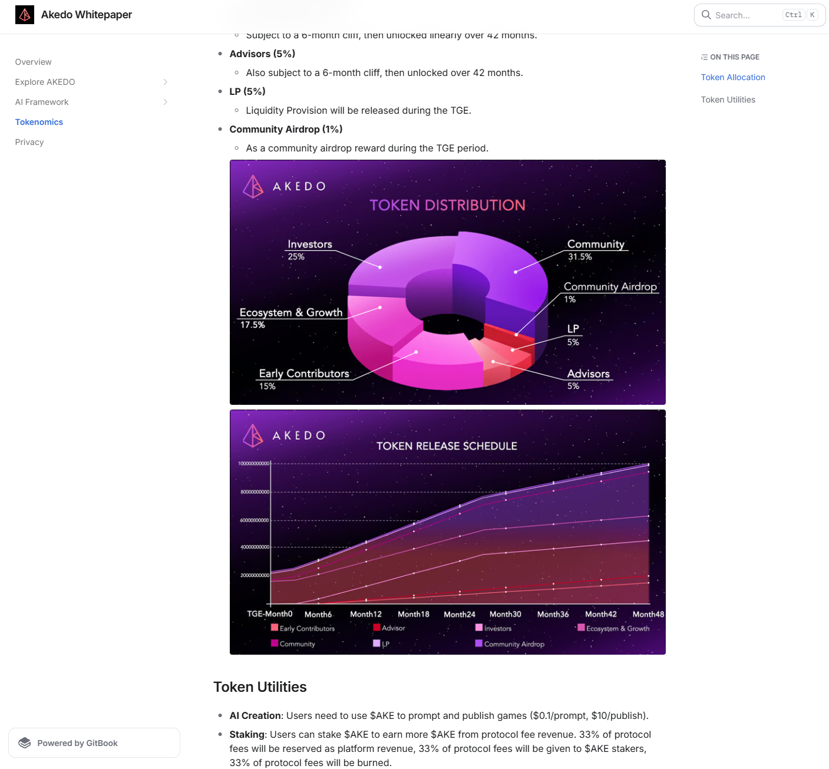
Task: Expand the Explore AKEDO section chevron
Action: point(166,82)
